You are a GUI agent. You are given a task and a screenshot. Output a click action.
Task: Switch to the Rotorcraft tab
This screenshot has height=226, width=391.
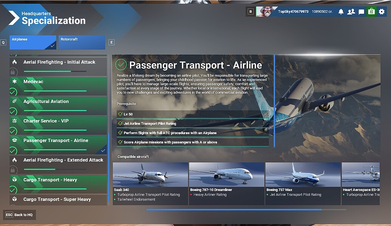(x=82, y=42)
